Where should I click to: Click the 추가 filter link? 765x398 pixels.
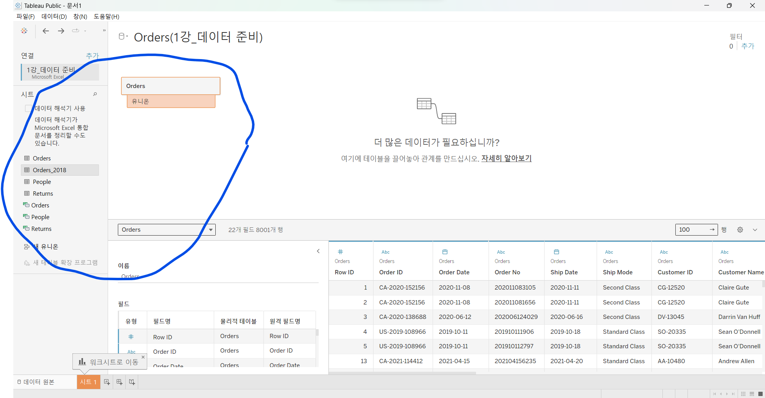748,46
